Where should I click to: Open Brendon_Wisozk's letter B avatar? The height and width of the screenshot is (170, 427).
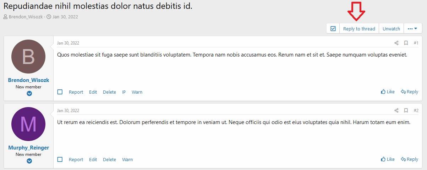coord(28,57)
